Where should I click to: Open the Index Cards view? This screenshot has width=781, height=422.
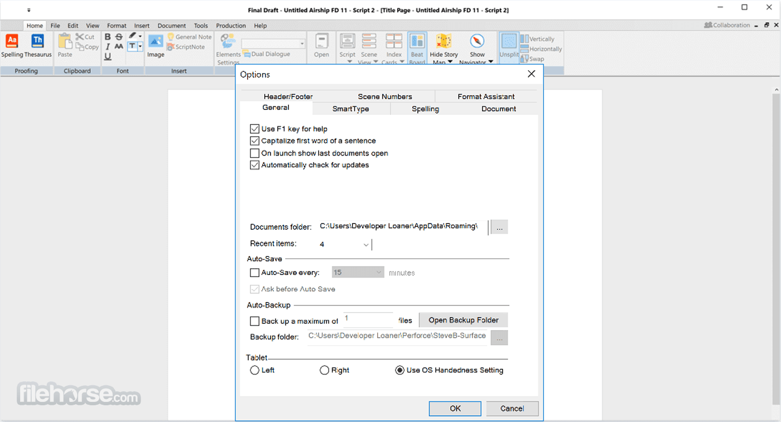(x=394, y=48)
